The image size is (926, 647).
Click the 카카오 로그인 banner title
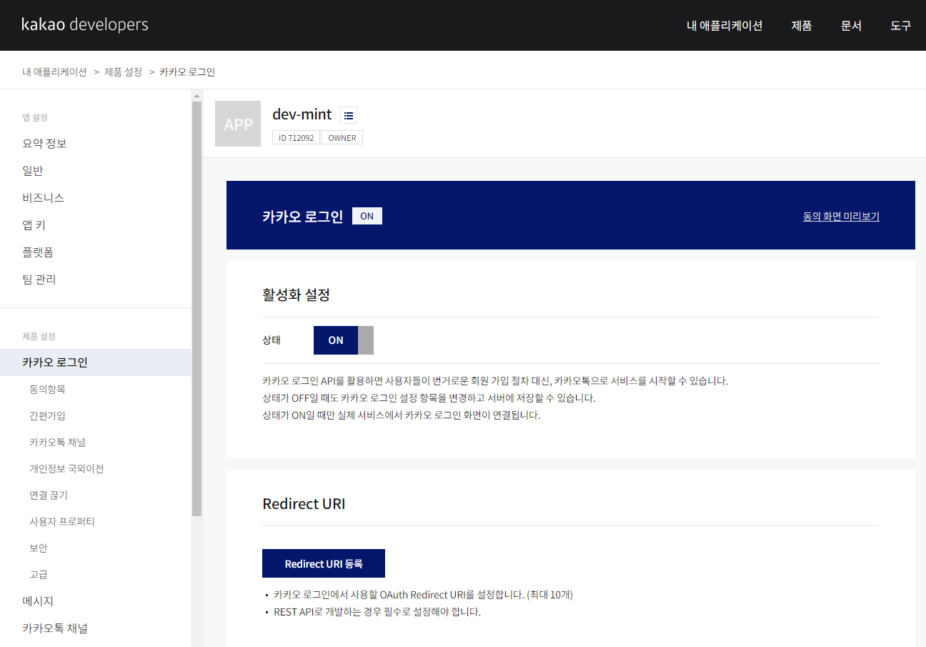[x=303, y=216]
